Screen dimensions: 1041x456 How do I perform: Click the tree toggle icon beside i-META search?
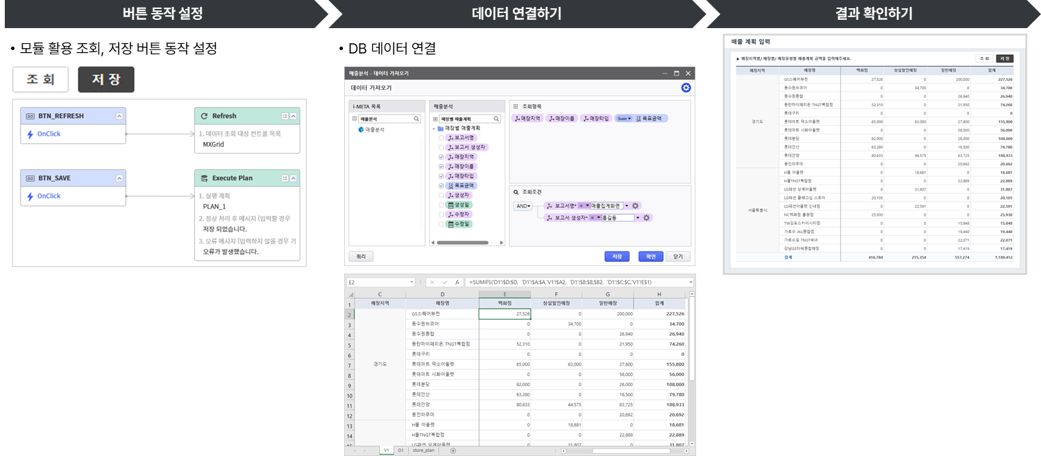pos(355,119)
